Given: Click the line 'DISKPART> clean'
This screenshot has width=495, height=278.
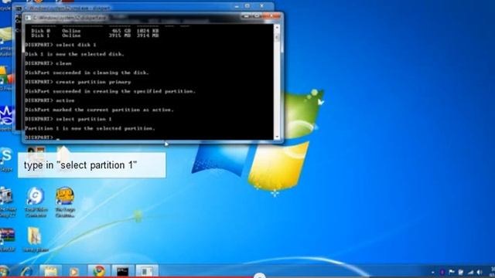Looking at the screenshot, I should coord(48,63).
